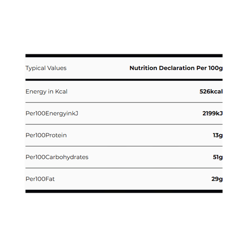Click the black area above the nutrition table
Image resolution: width=247 pixels, height=247 pixels.
coord(123,29)
